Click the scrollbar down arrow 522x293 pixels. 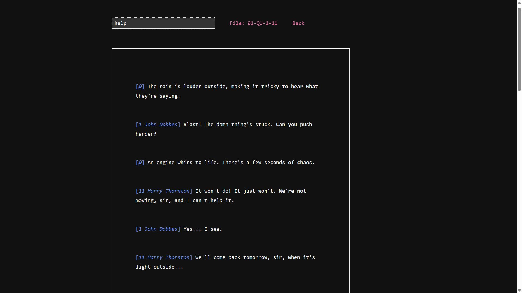[519, 290]
